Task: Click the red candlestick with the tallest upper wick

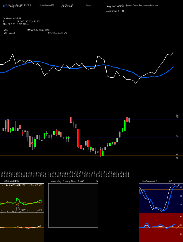Action: tap(71, 120)
